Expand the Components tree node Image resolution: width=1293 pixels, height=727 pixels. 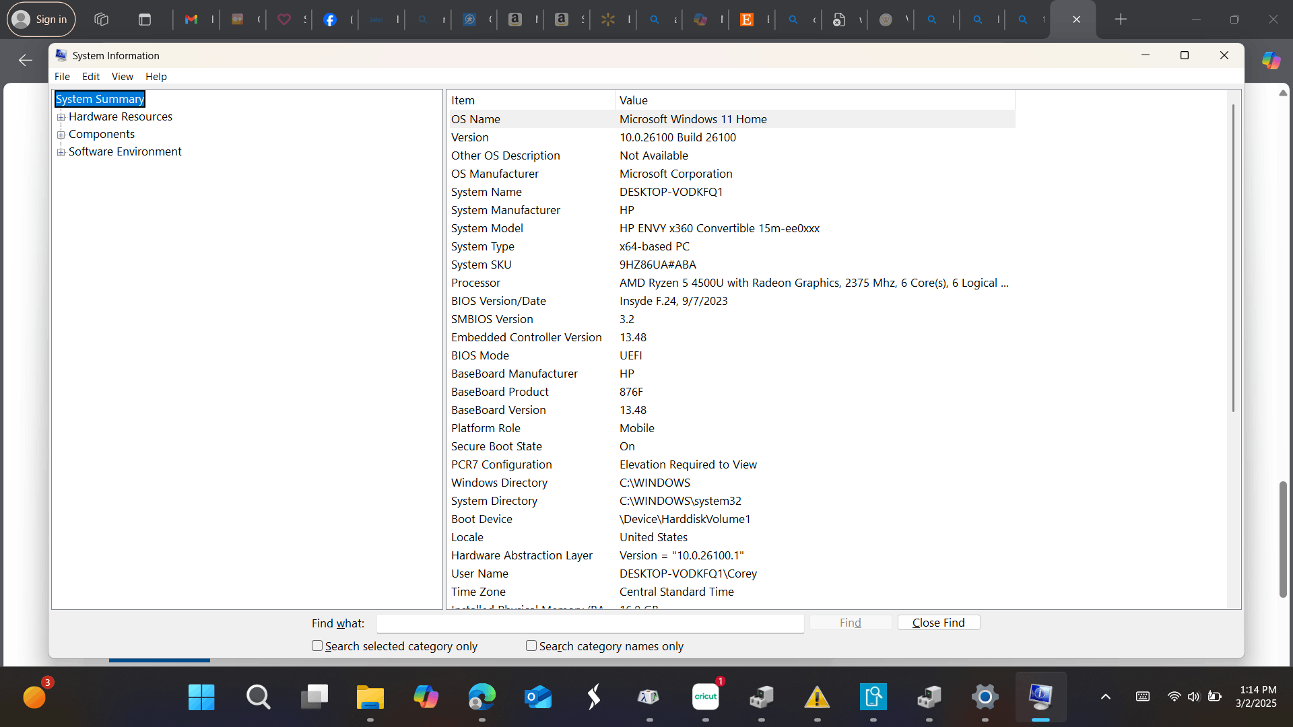click(61, 135)
